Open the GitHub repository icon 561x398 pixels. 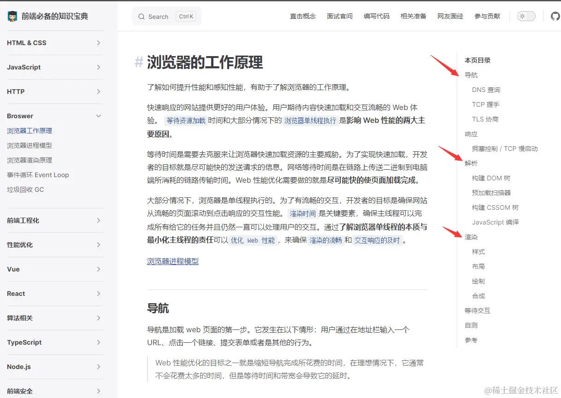click(x=555, y=16)
